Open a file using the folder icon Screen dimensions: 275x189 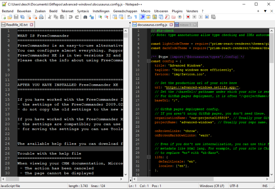tap(10, 17)
